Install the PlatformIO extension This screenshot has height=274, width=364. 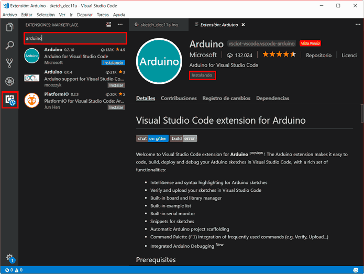click(x=116, y=107)
